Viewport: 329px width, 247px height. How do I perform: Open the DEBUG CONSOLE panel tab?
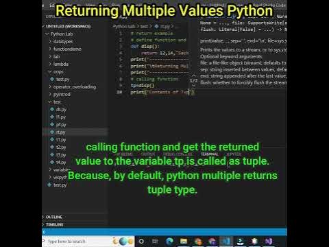pyautogui.click(x=178, y=154)
